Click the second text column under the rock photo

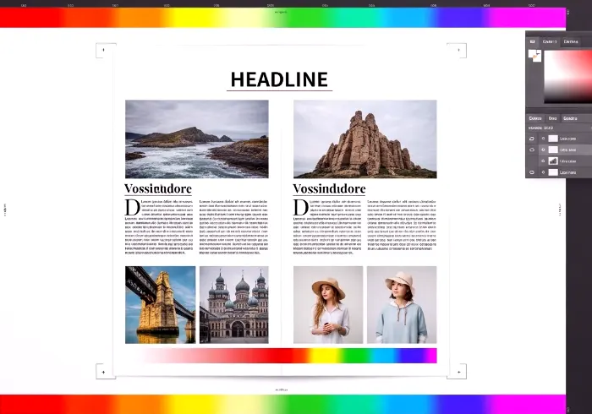tap(402, 225)
